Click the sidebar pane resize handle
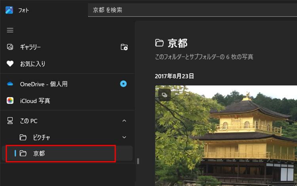 pyautogui.click(x=138, y=161)
